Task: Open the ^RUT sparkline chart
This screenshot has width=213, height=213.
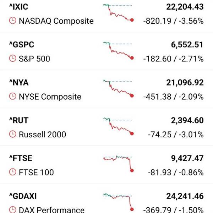Action: [118, 126]
